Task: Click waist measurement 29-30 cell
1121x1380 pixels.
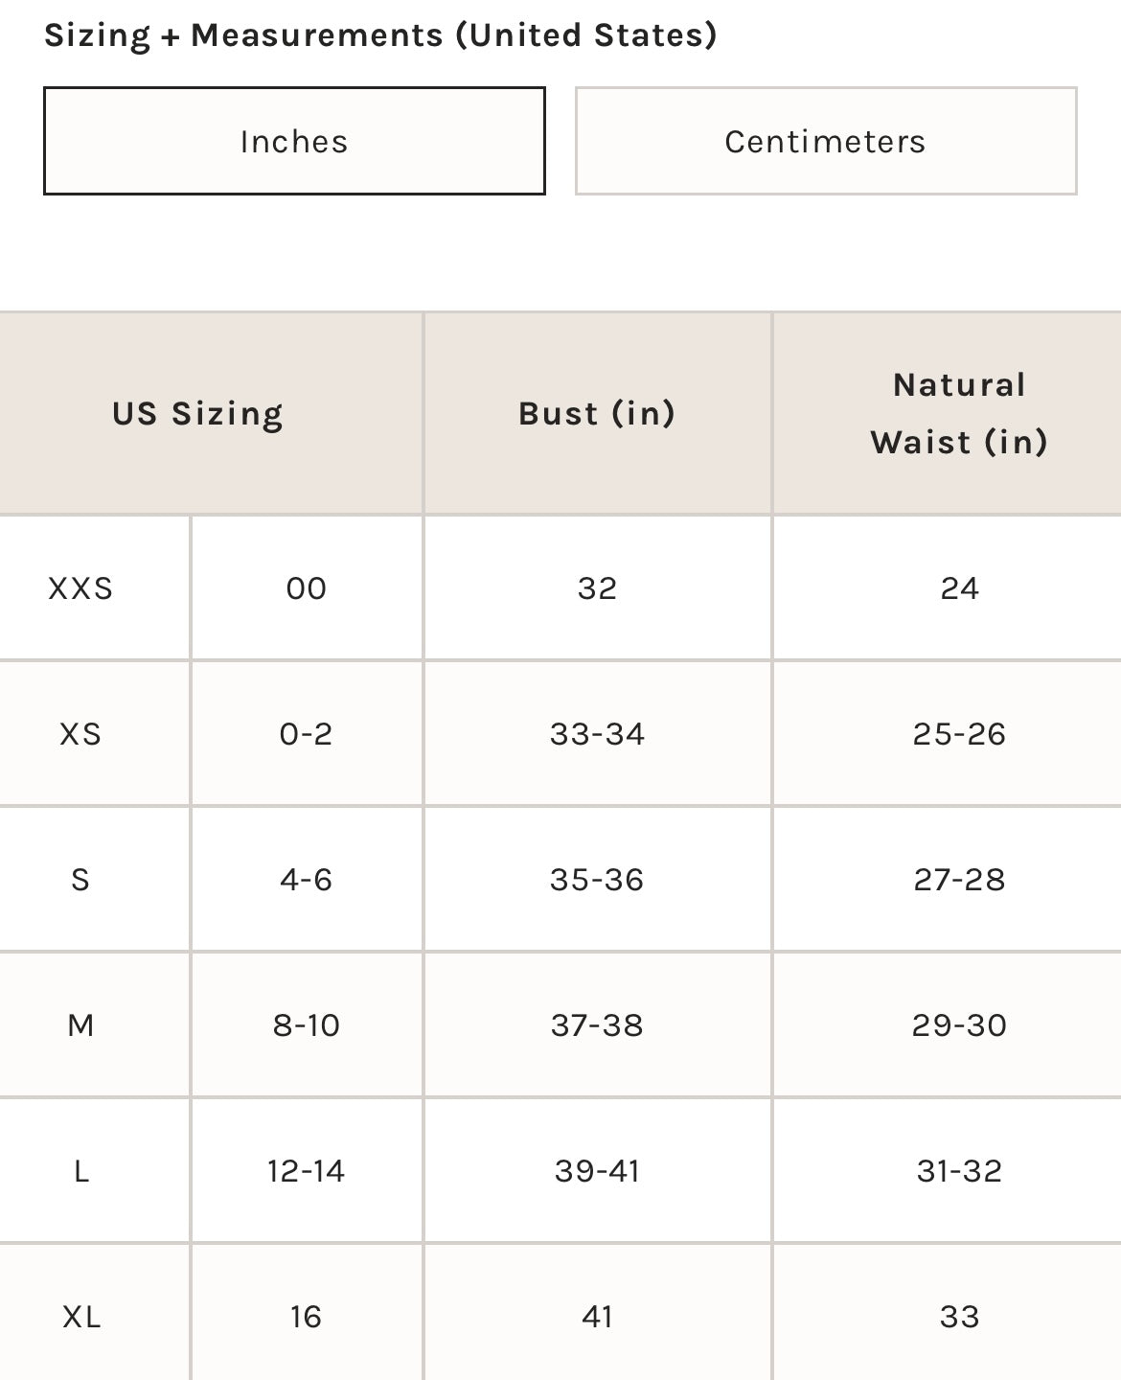Action: 959,1024
